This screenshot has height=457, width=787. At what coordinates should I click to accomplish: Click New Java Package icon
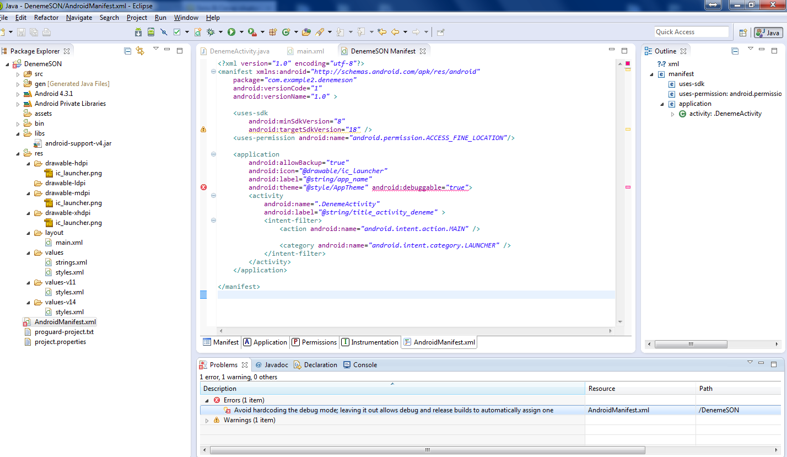point(273,32)
